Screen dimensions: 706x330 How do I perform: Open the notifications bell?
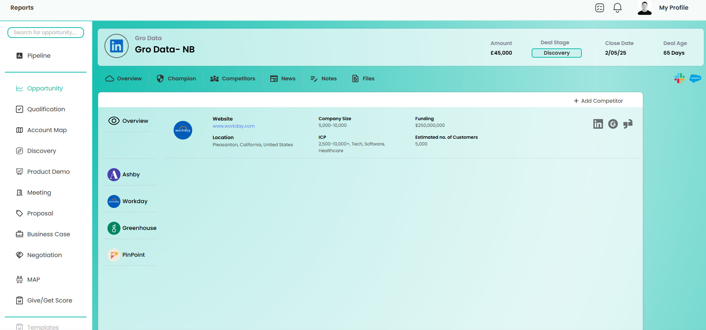click(x=618, y=8)
